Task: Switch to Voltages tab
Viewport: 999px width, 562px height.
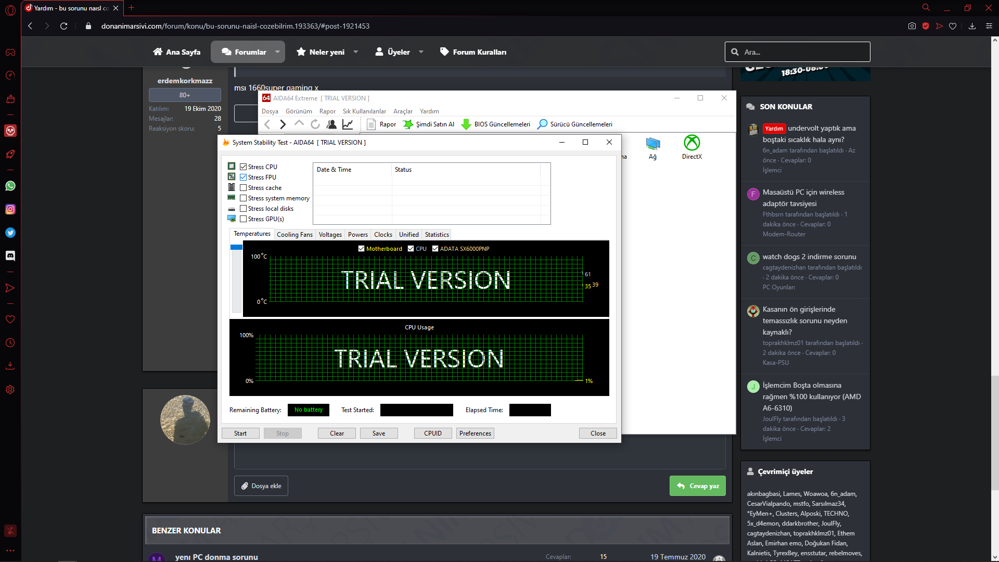Action: pyautogui.click(x=330, y=235)
